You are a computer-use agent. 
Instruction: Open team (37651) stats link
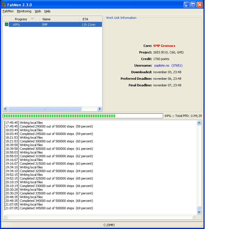click(177, 65)
